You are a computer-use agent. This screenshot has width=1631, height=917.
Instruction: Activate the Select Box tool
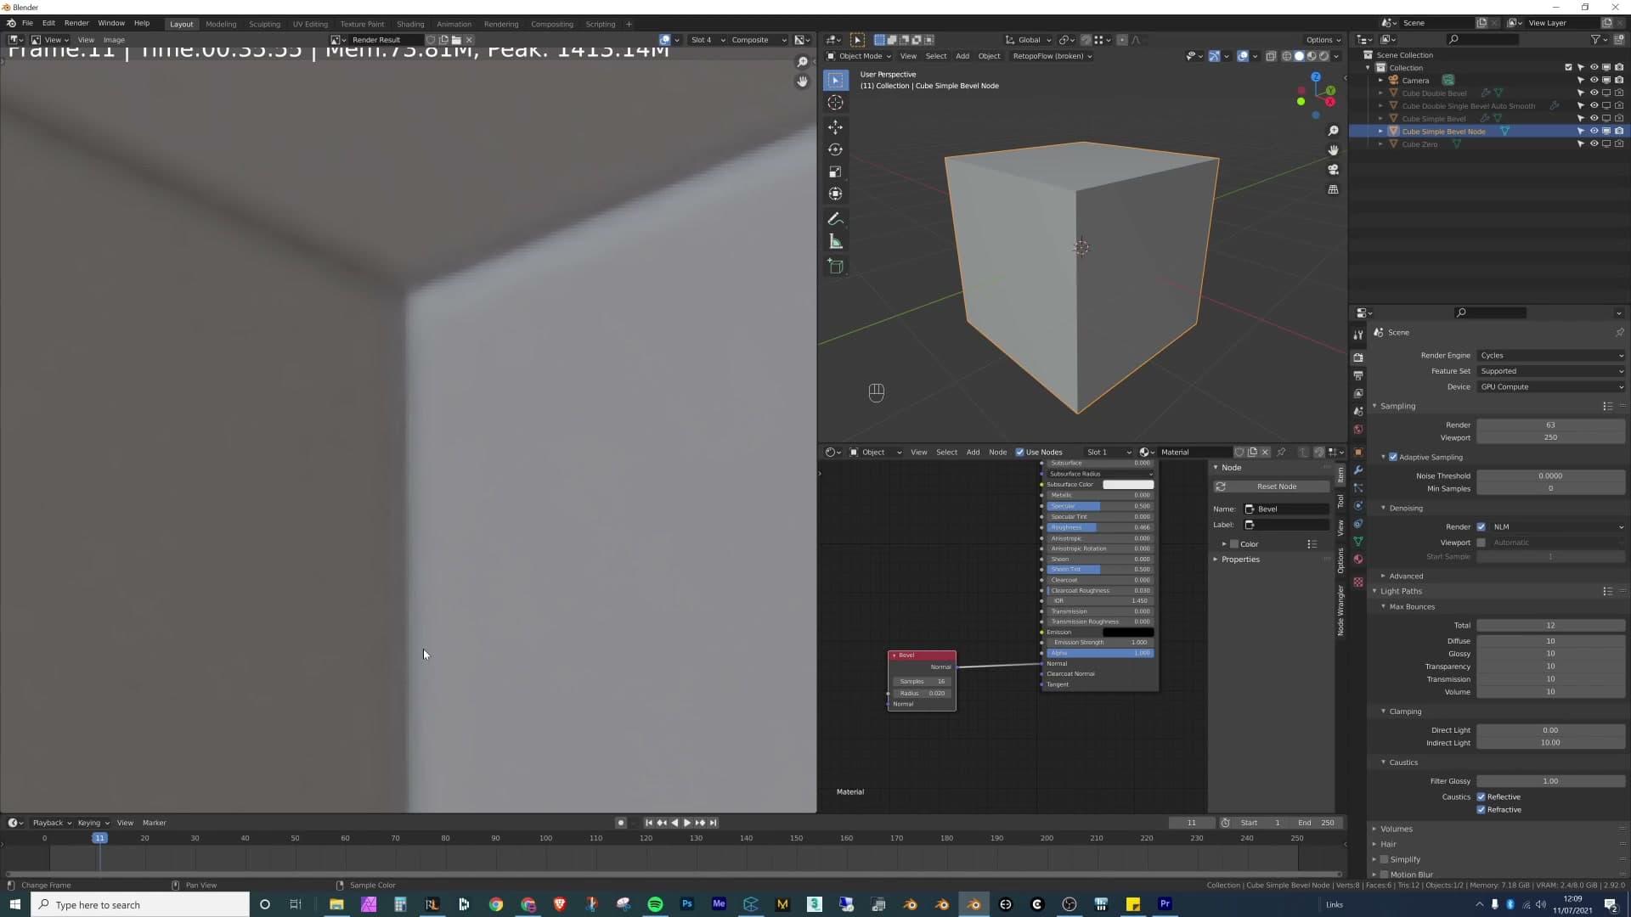click(836, 80)
